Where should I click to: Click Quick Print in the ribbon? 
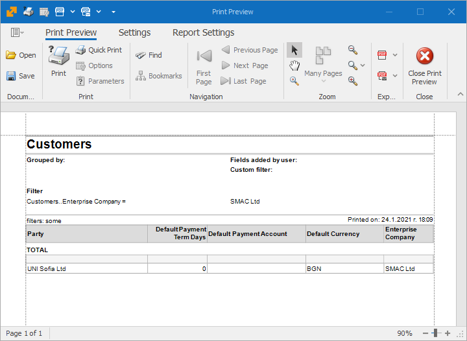[99, 50]
